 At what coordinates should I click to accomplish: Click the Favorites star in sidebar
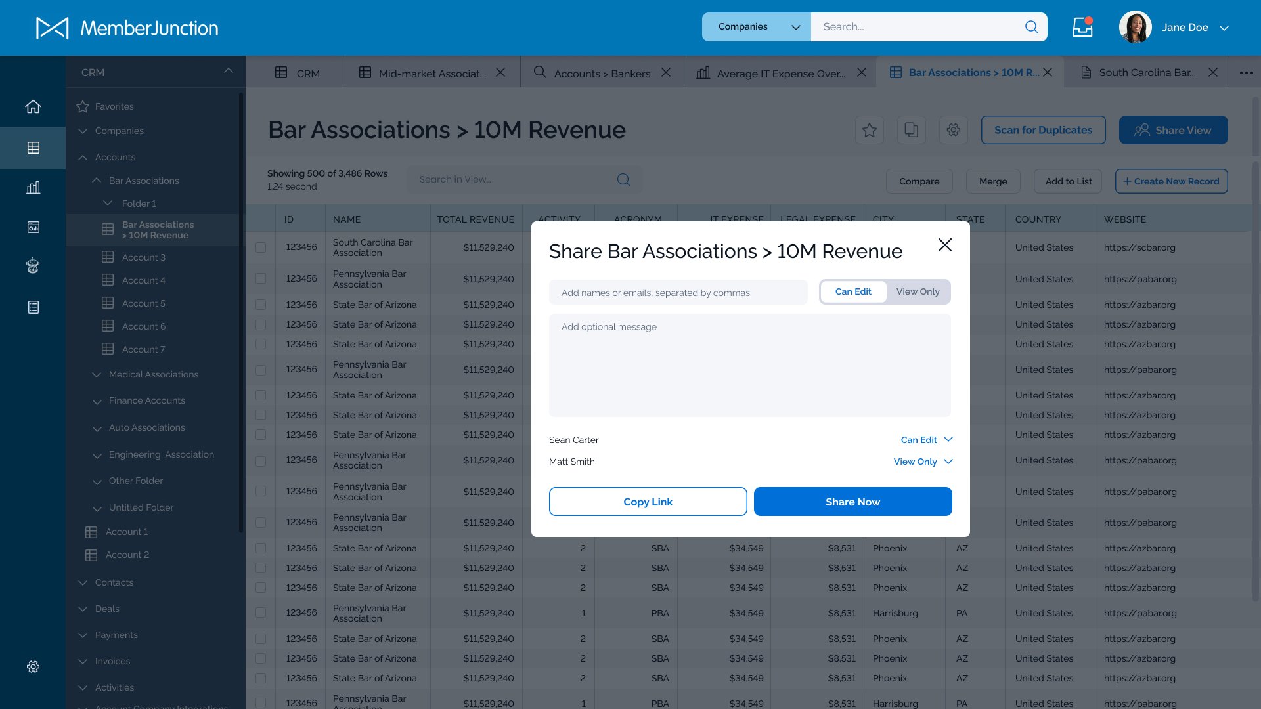pyautogui.click(x=83, y=106)
